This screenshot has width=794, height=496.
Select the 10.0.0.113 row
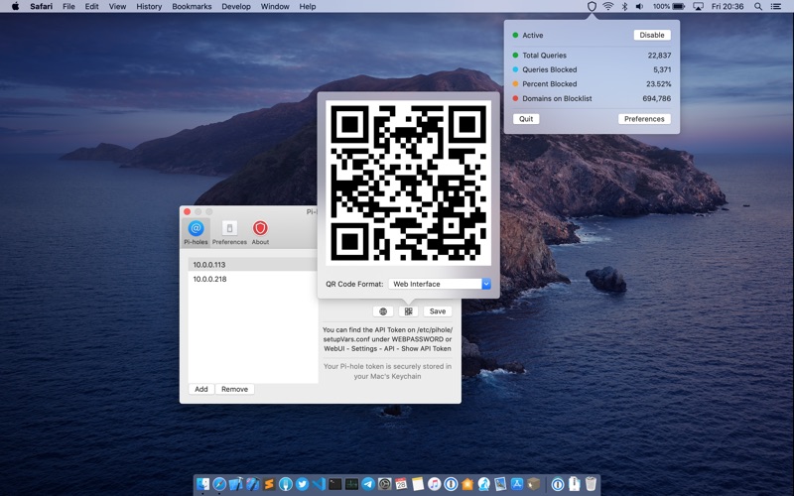(x=253, y=265)
